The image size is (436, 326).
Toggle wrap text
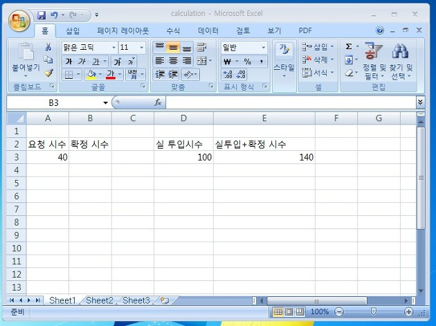coord(201,47)
